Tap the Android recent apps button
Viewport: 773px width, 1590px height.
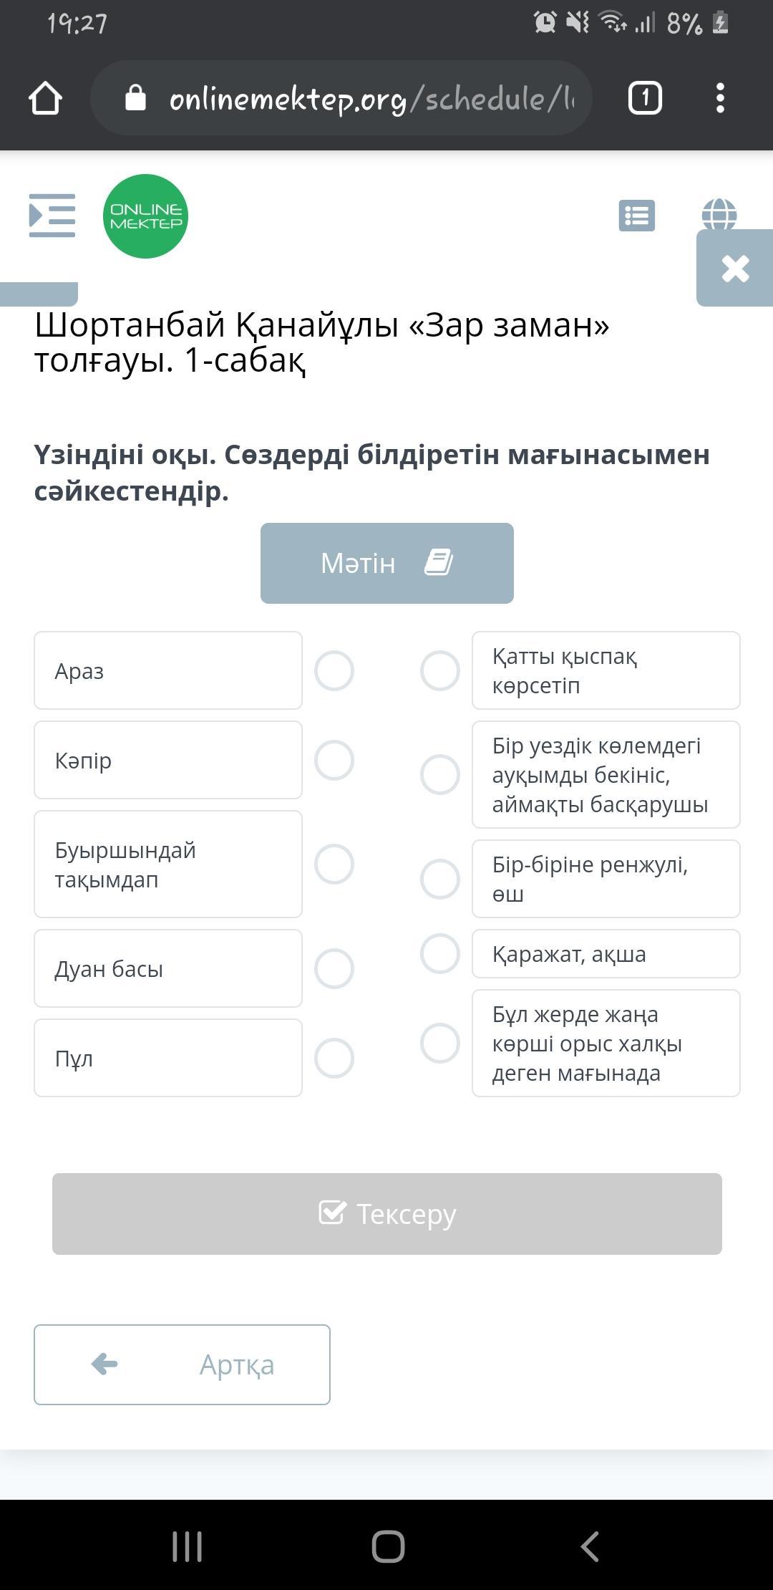187,1546
